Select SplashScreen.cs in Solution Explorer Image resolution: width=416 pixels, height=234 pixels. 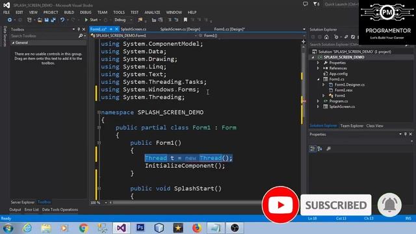(342, 107)
